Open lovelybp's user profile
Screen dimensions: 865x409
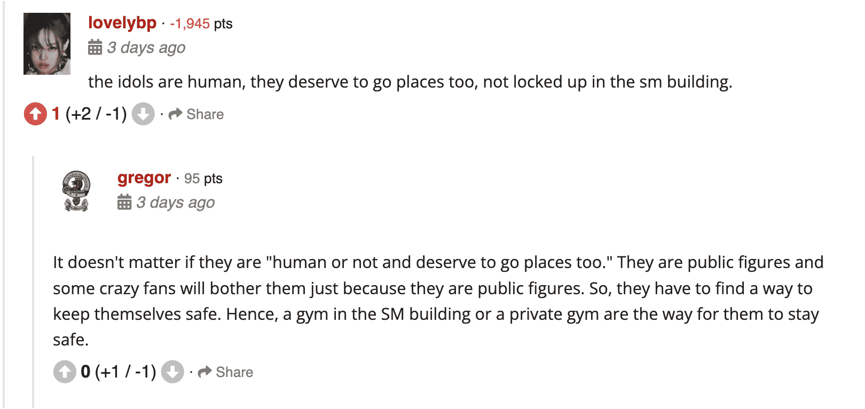[x=123, y=23]
